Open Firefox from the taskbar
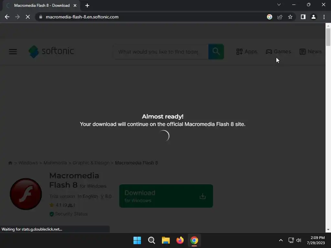The height and width of the screenshot is (248, 331). [180, 240]
